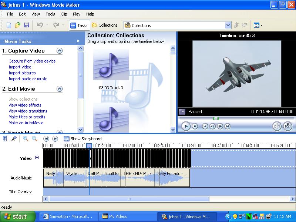Open the Windows Start menu
This screenshot has height=222, width=296.
[17, 216]
